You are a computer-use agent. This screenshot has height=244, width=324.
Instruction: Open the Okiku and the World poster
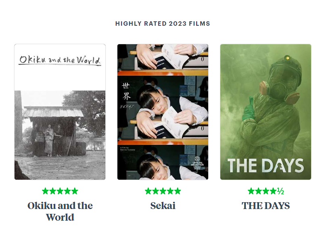coord(60,112)
